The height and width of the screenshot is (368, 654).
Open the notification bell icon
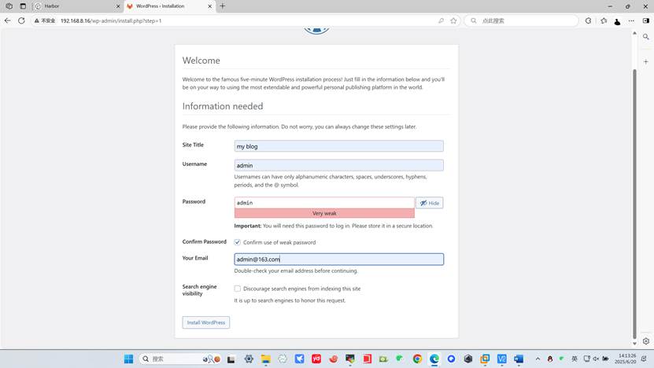pos(644,359)
